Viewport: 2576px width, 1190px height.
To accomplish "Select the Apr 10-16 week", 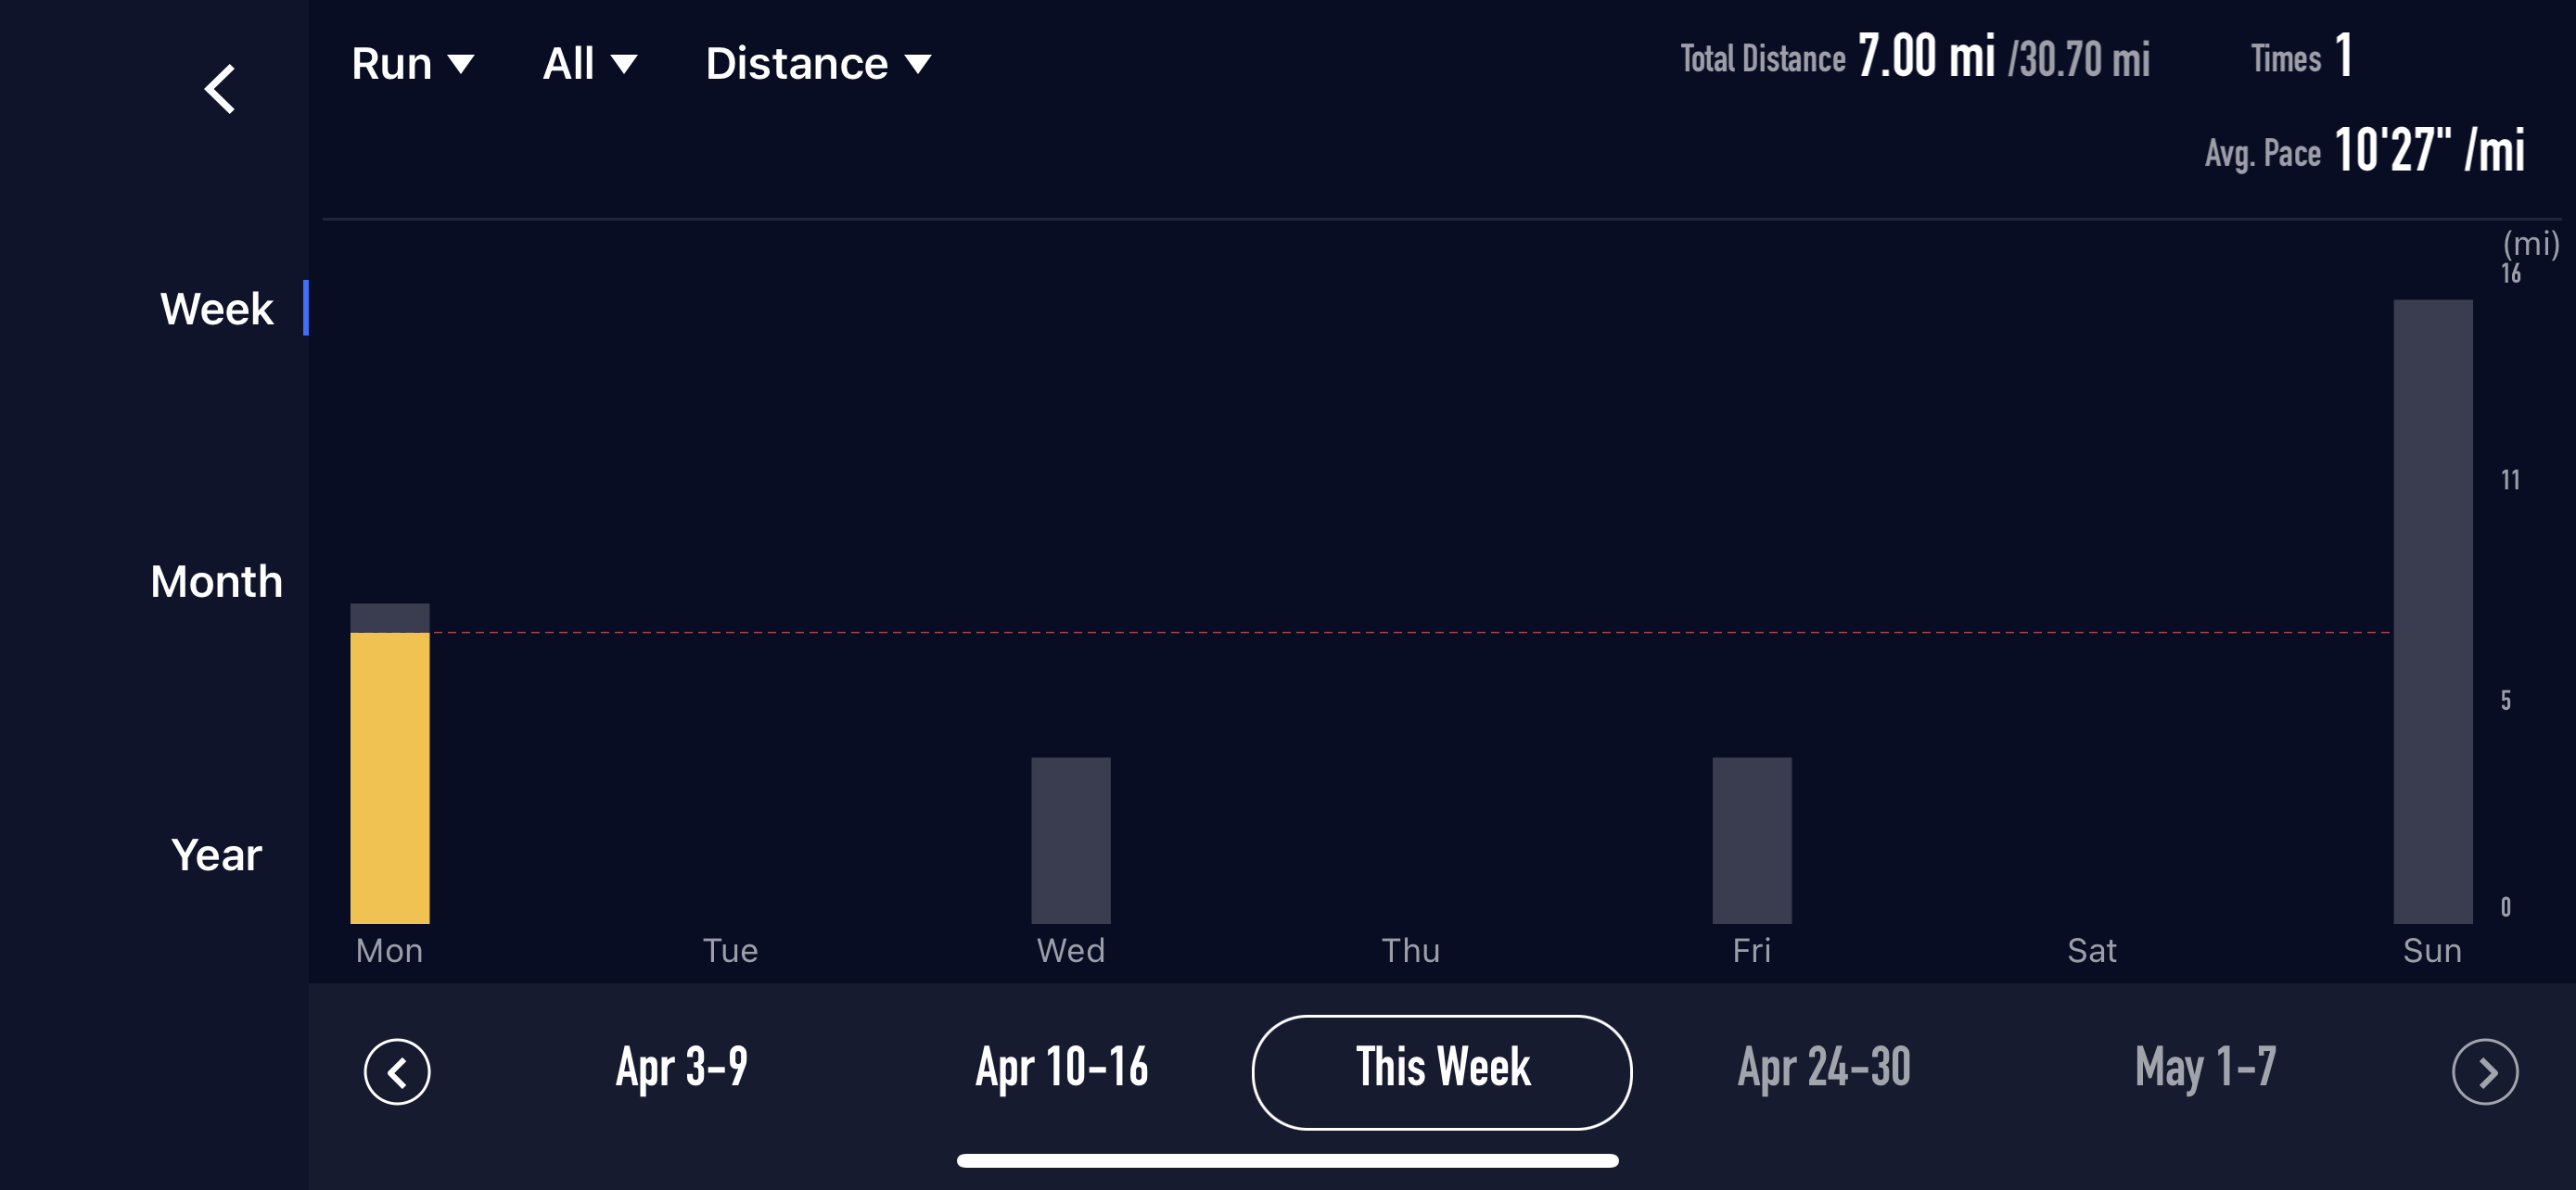I will pos(1062,1067).
